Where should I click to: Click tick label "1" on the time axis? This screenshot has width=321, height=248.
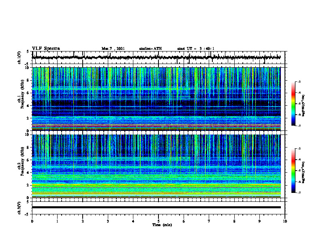click(57, 221)
